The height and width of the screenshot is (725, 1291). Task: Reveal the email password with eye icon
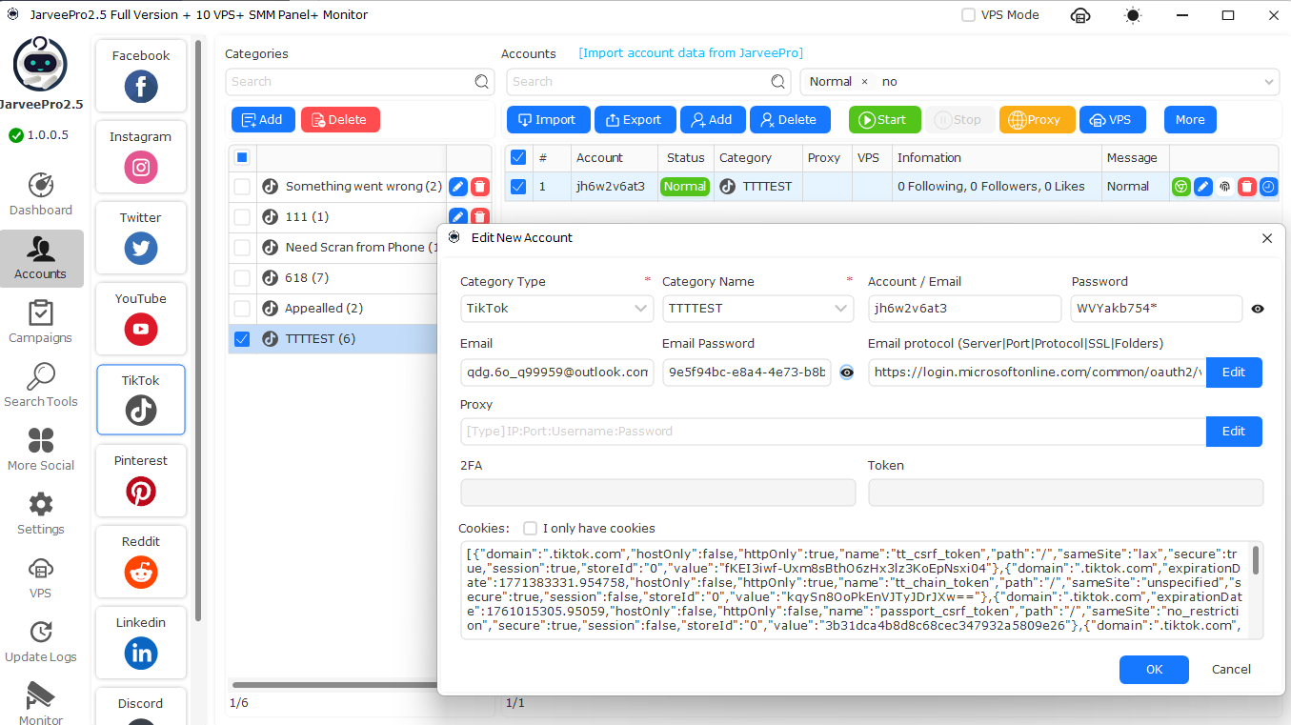click(846, 373)
